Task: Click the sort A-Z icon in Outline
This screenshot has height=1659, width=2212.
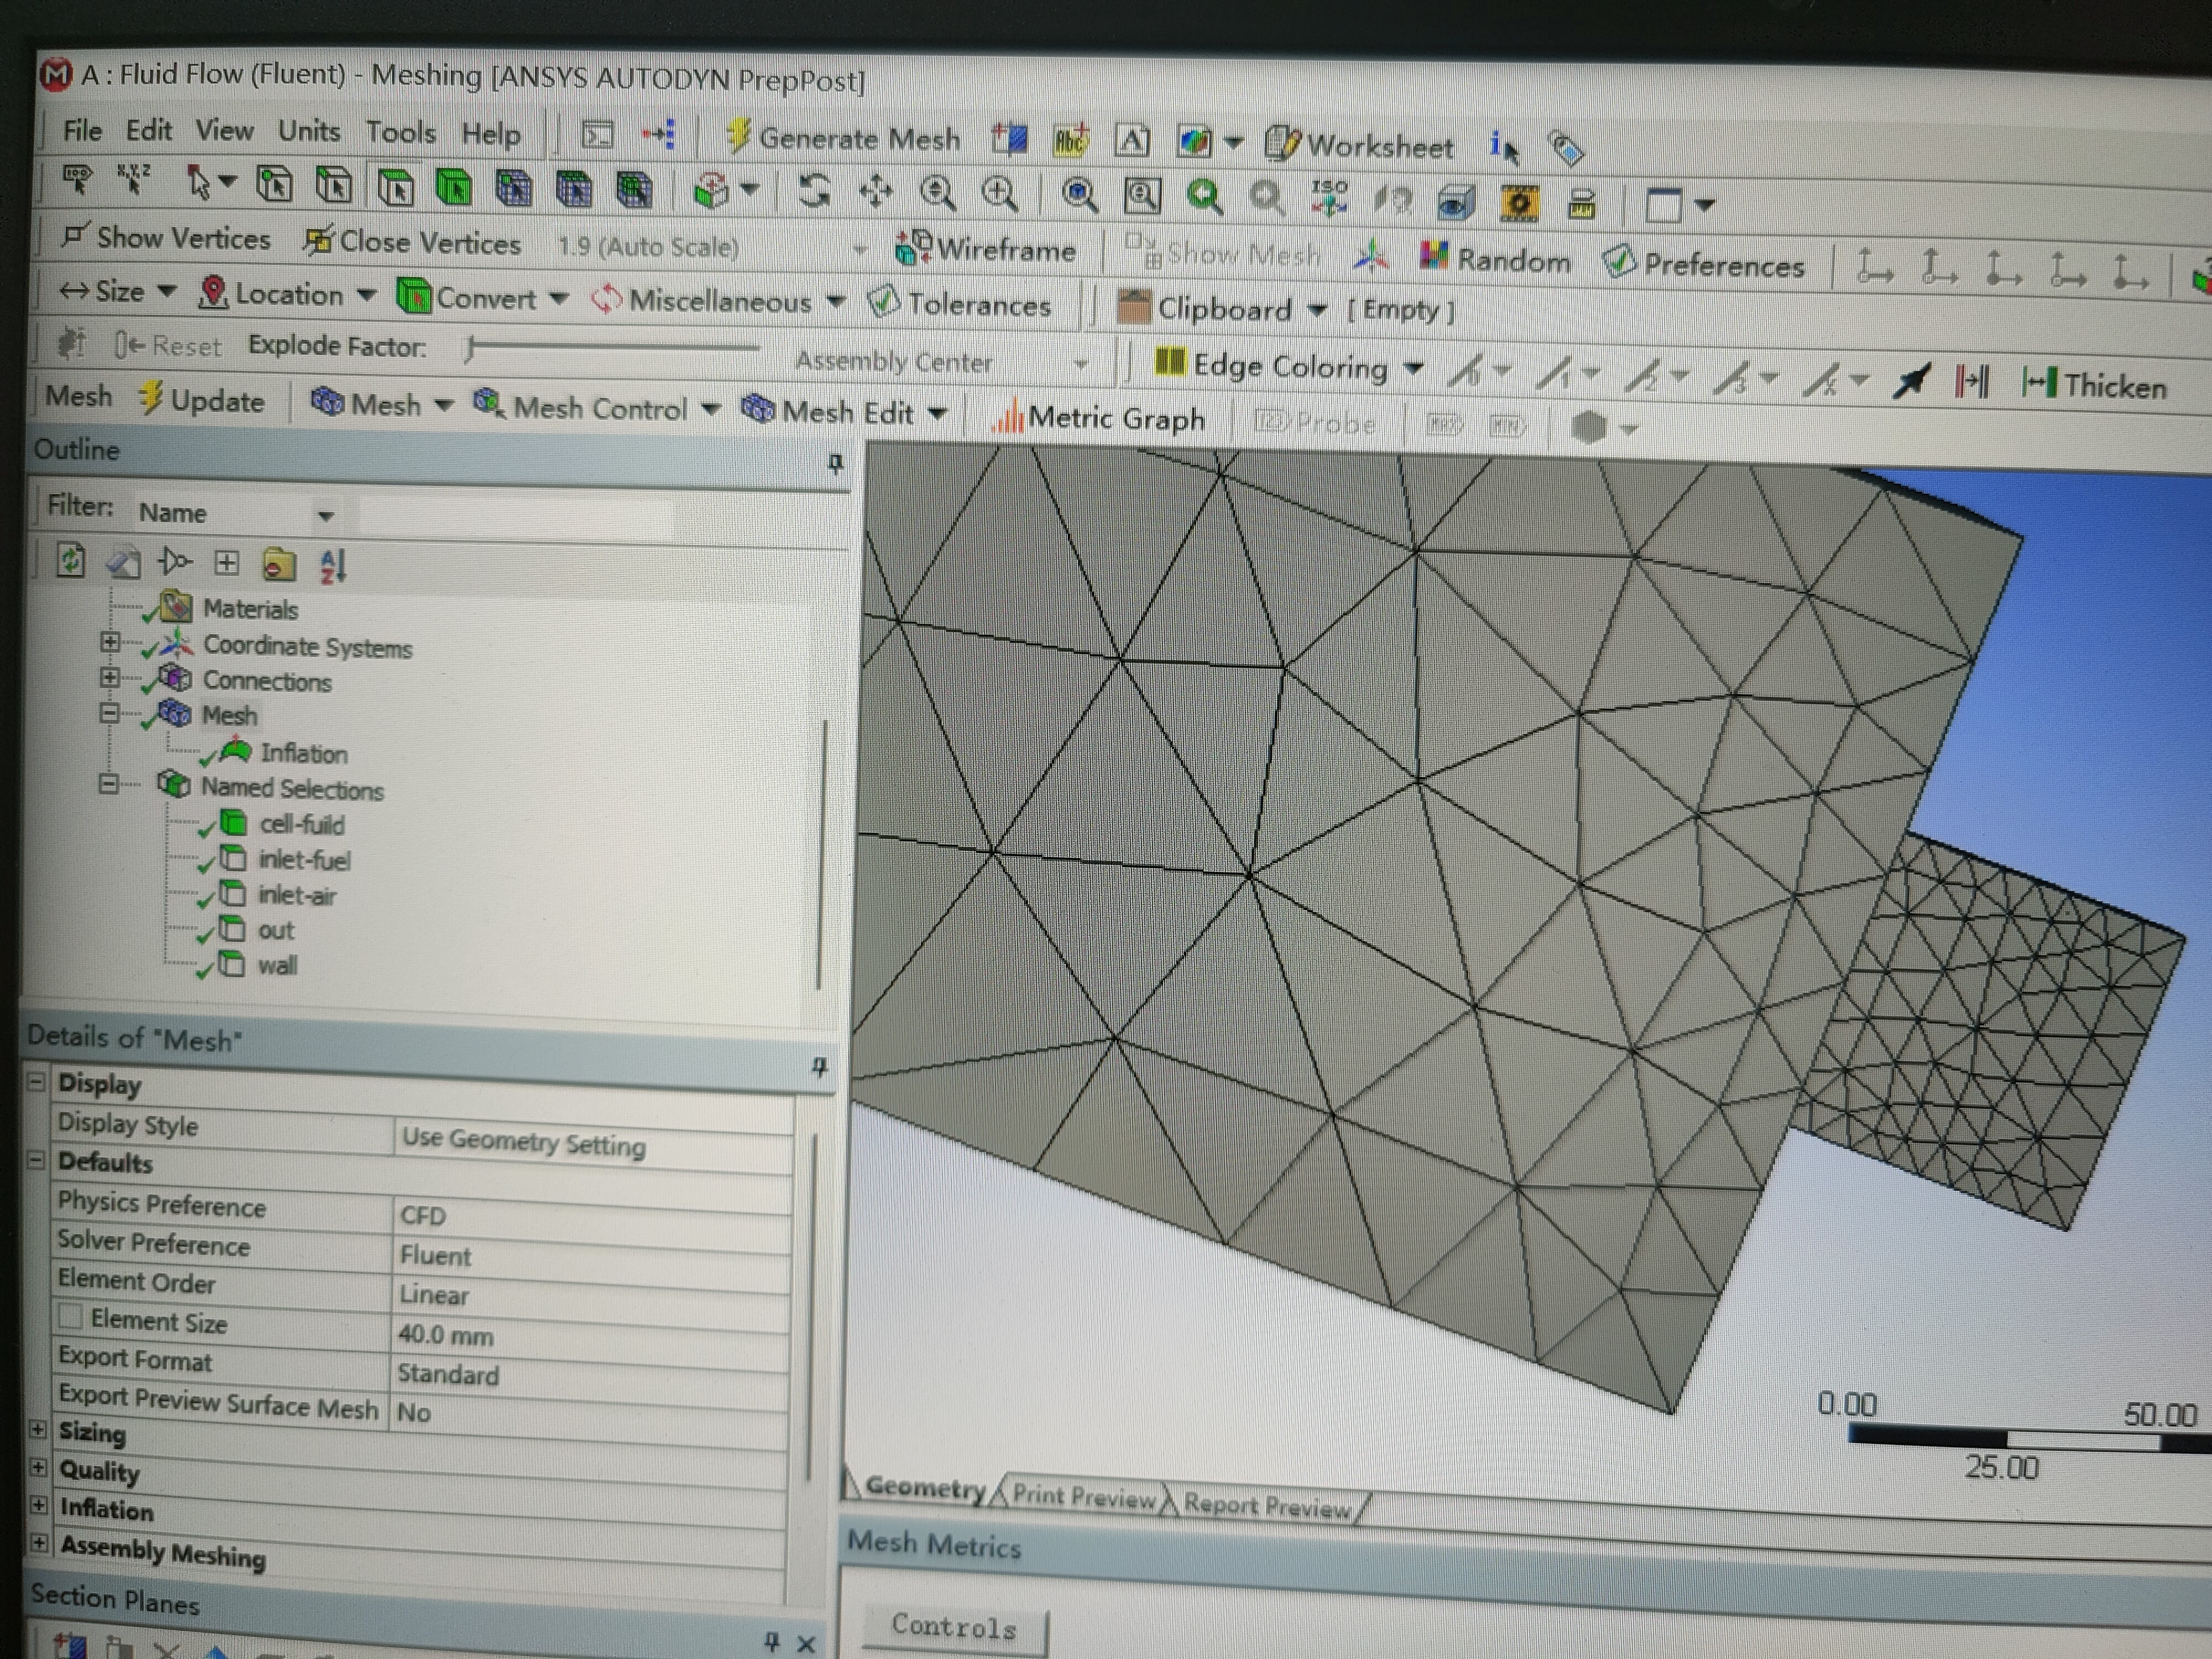Action: point(332,565)
